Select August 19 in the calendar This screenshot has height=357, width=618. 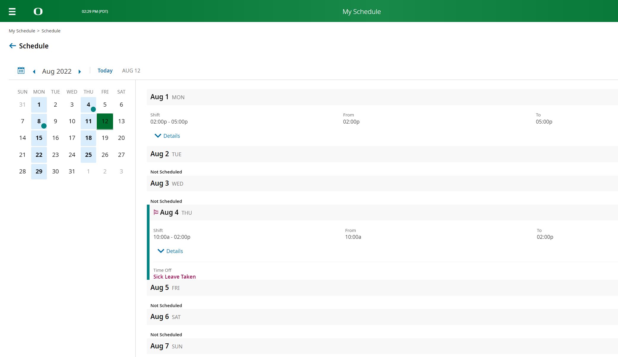click(x=105, y=138)
